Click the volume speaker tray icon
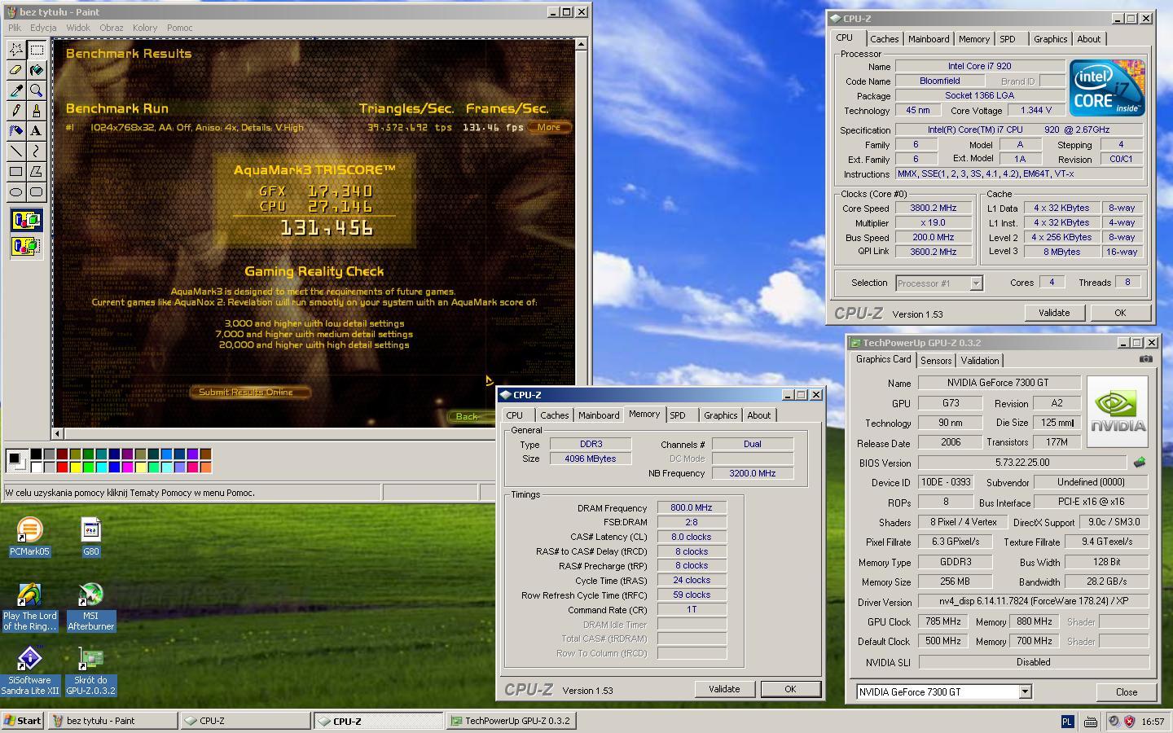This screenshot has height=733, width=1173. (x=1114, y=721)
